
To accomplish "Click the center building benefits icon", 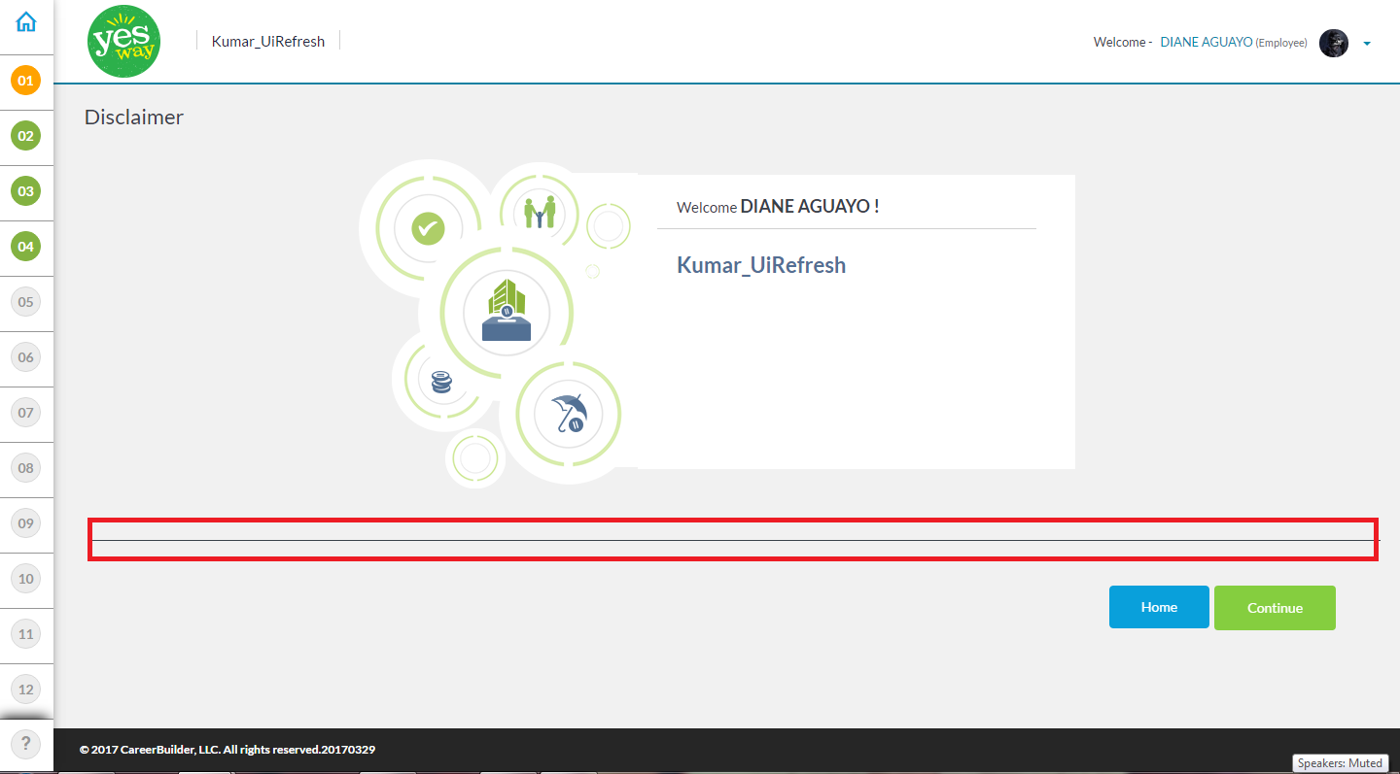I will pyautogui.click(x=507, y=311).
